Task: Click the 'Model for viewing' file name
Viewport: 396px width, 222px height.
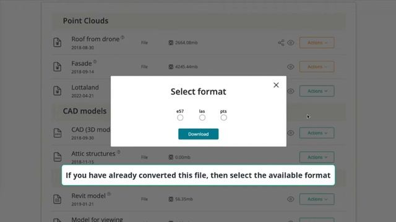Action: point(97,220)
